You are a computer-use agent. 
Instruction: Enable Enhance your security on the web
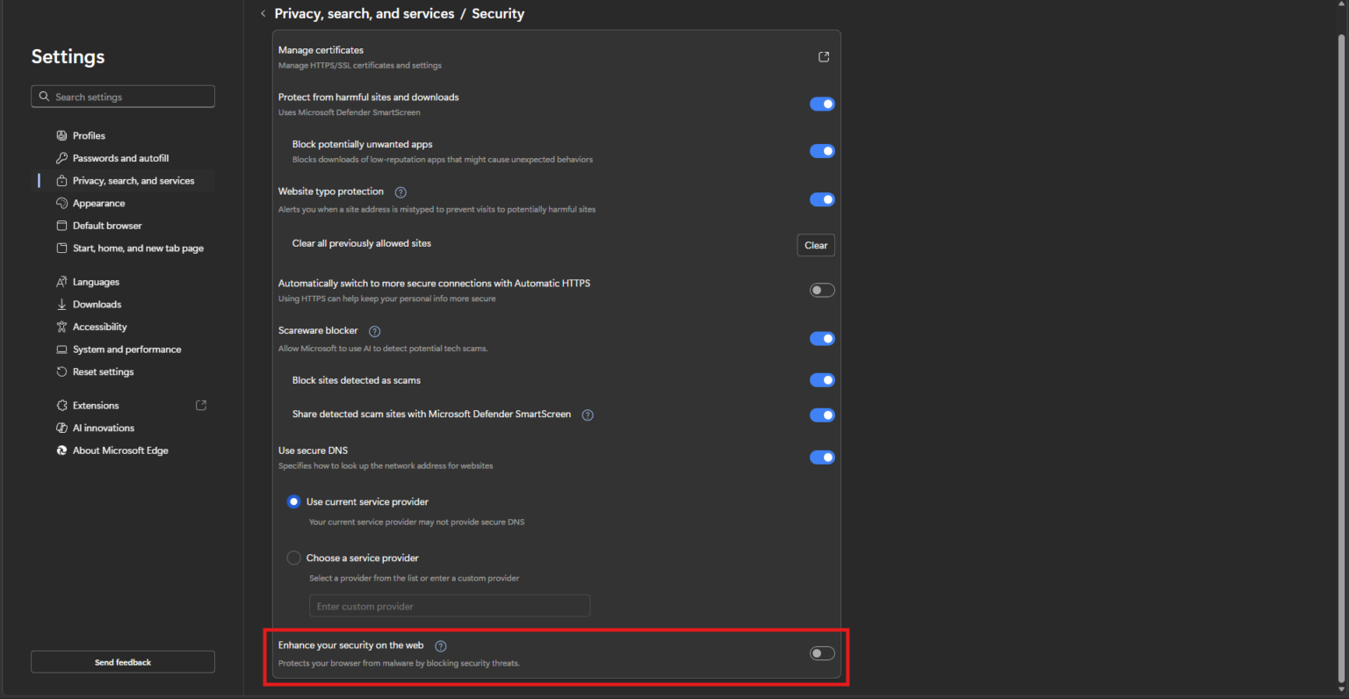[x=822, y=653]
